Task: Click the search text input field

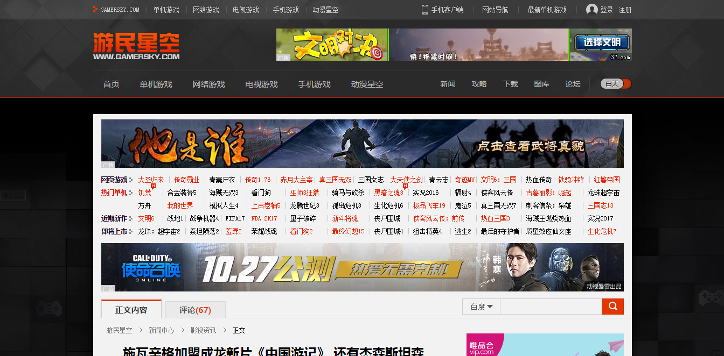Action: [551, 307]
